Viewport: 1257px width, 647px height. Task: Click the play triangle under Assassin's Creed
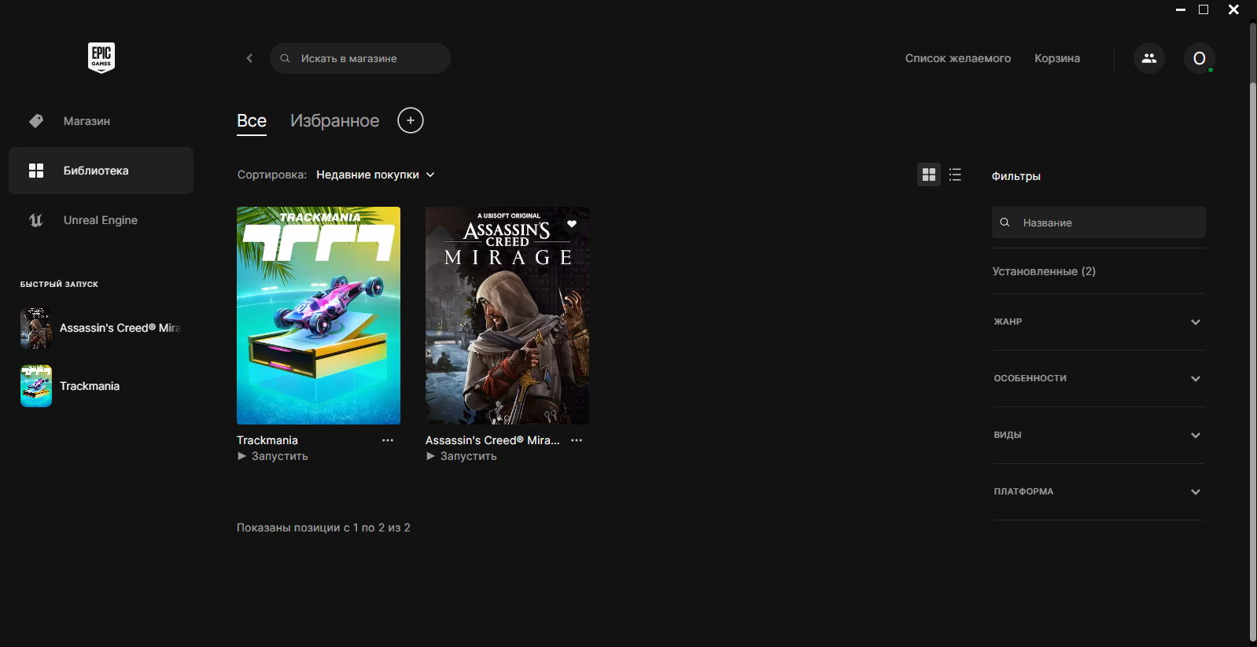(x=431, y=456)
